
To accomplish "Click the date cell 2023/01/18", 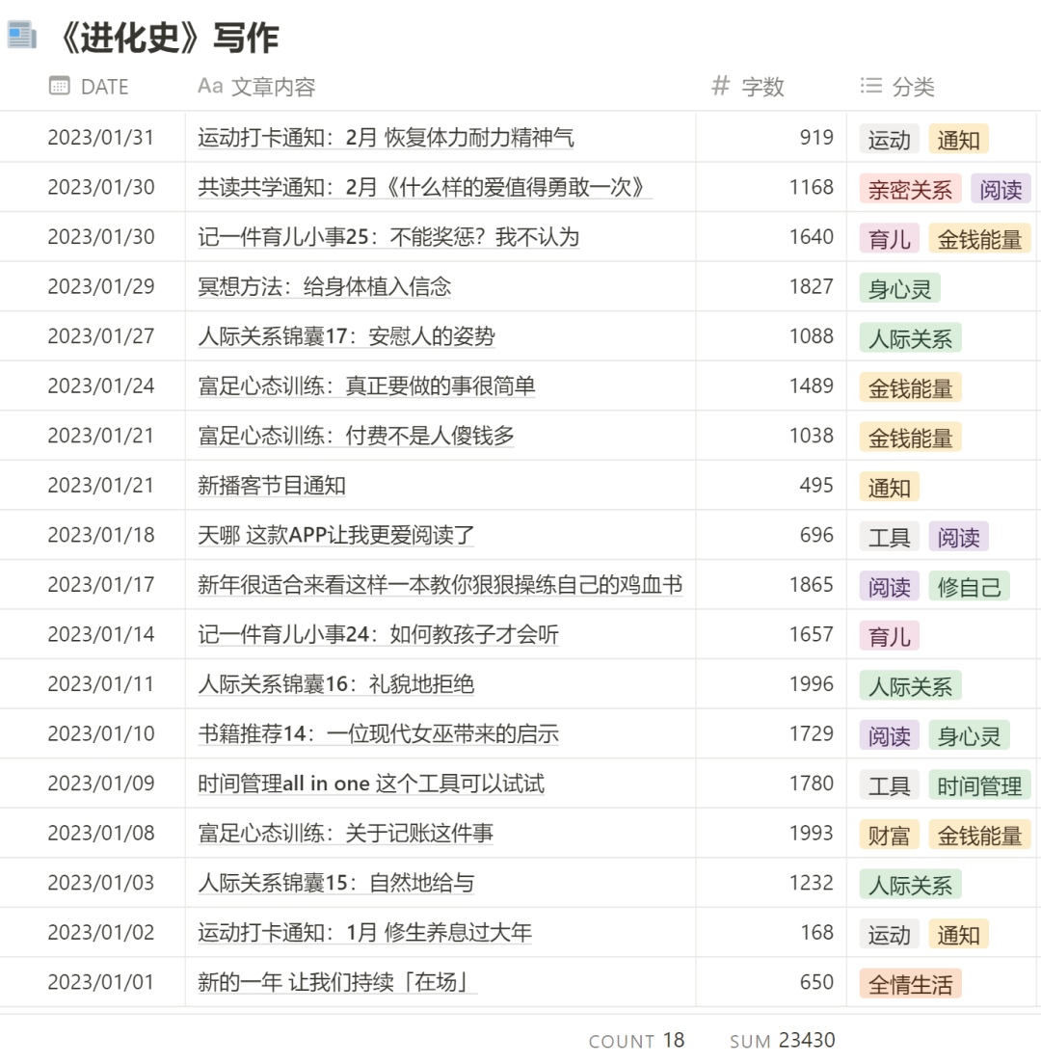I will [x=101, y=535].
